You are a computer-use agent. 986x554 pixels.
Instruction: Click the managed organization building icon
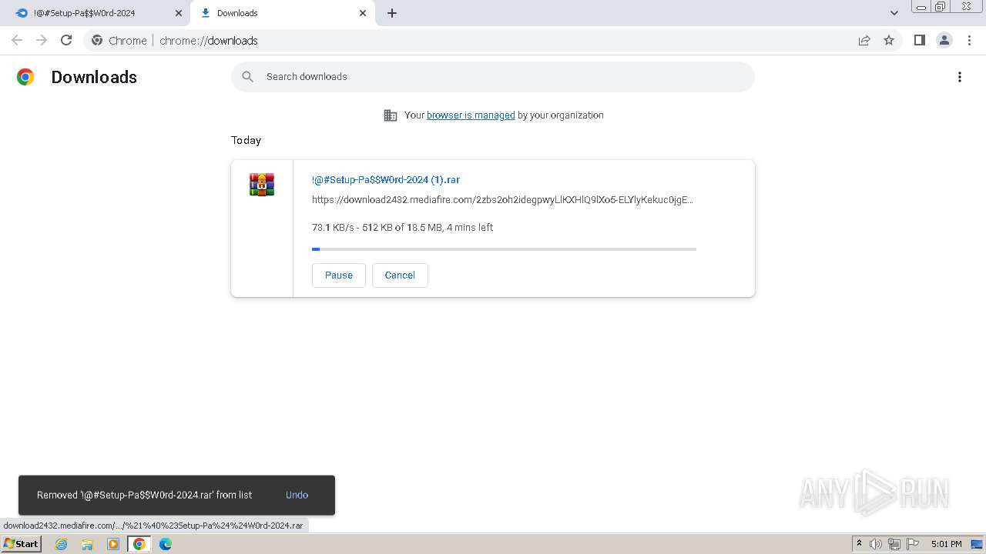click(x=391, y=115)
